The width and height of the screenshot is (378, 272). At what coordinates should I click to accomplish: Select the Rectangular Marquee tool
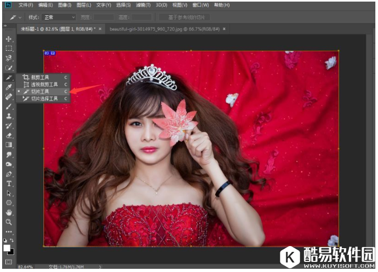8,48
